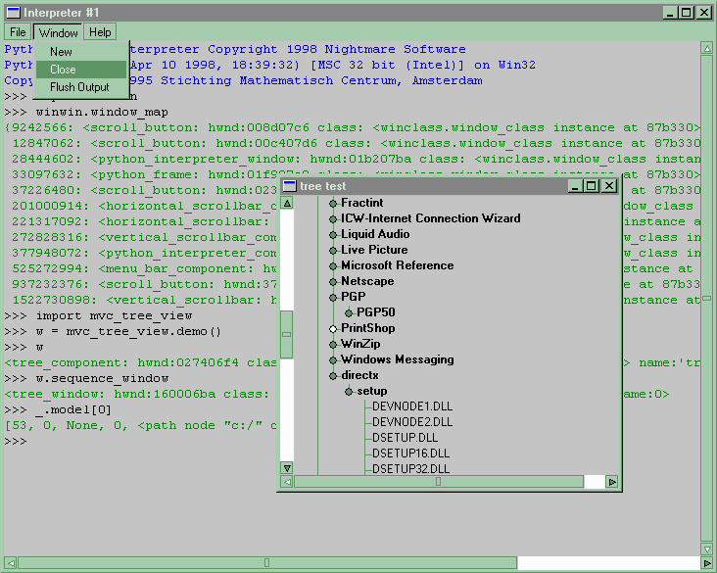
Task: Click the Live Picture node circle
Action: pos(333,250)
